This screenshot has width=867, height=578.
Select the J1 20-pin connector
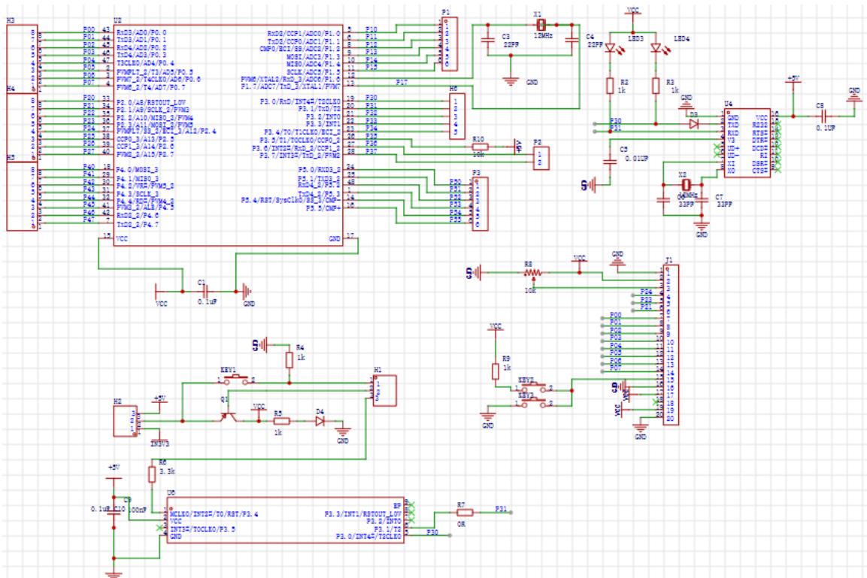pyautogui.click(x=671, y=344)
